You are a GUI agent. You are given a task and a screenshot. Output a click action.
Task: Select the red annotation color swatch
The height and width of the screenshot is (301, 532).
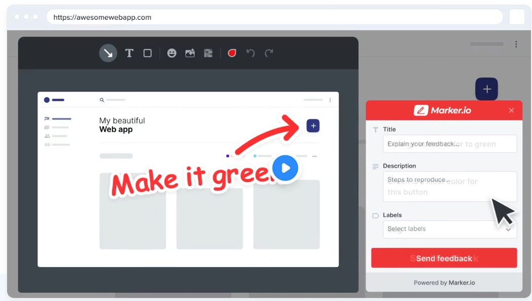[x=232, y=53]
